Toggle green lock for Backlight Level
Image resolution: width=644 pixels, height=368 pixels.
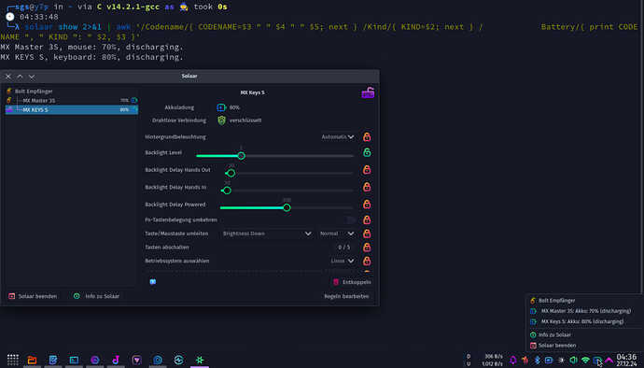(x=367, y=152)
